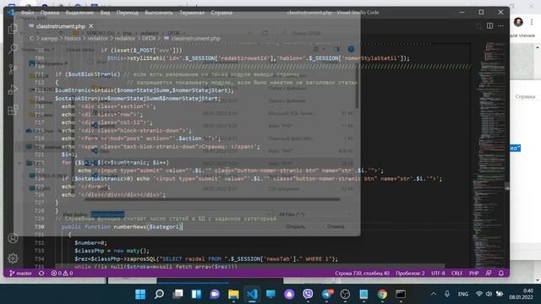This screenshot has width=541, height=304.
Task: Click classInstrument.php in breadcrumb path
Action: [x=195, y=38]
